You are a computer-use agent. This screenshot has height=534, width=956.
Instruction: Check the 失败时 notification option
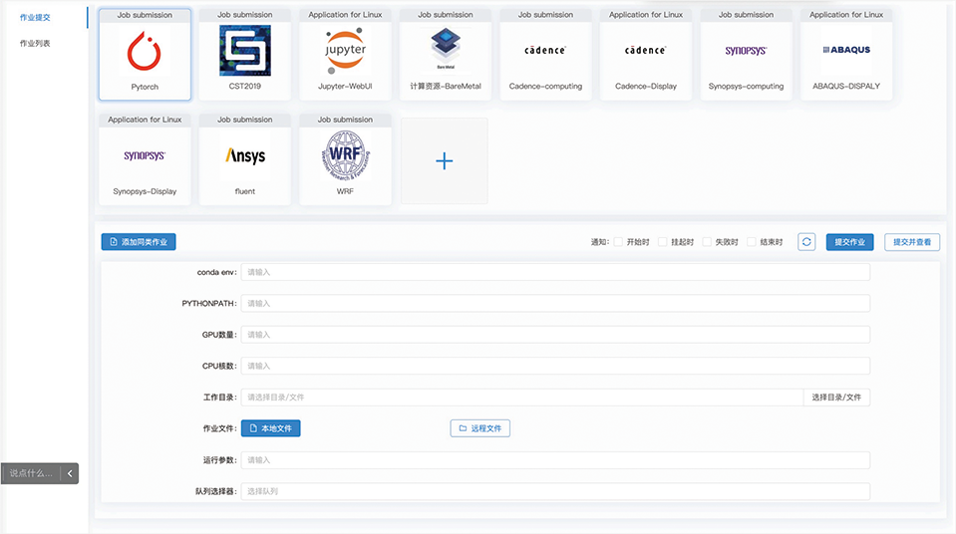point(707,242)
